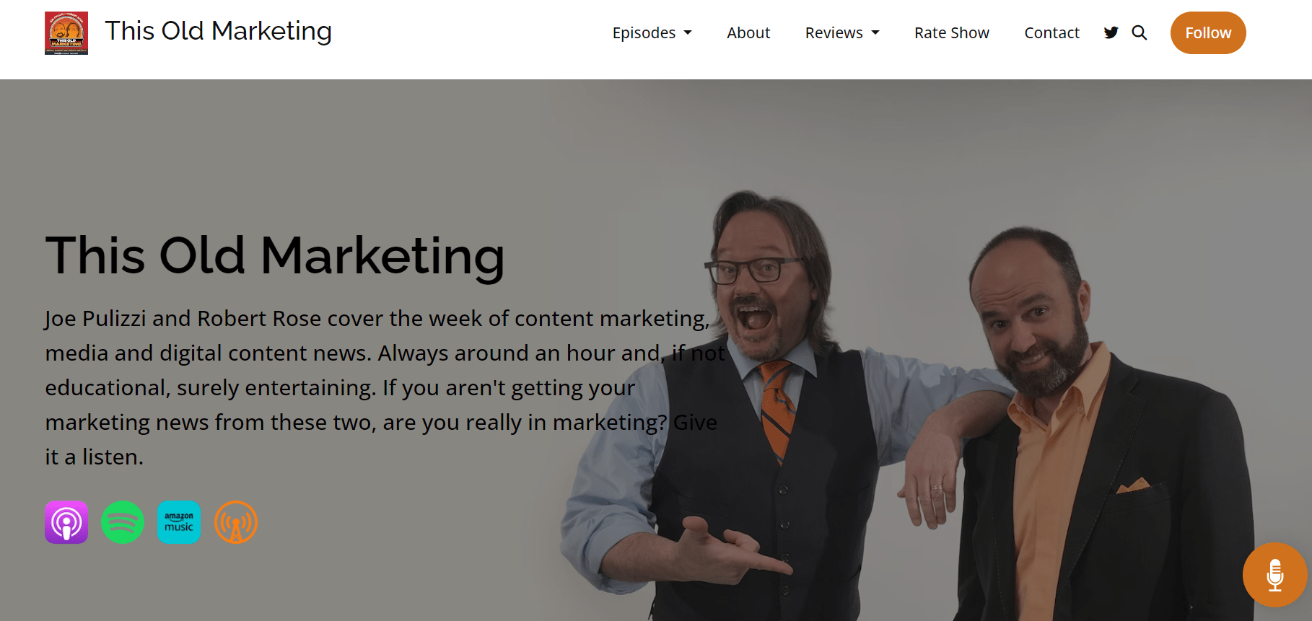Viewport: 1312px width, 621px height.
Task: Open the Contact page
Action: pyautogui.click(x=1051, y=32)
